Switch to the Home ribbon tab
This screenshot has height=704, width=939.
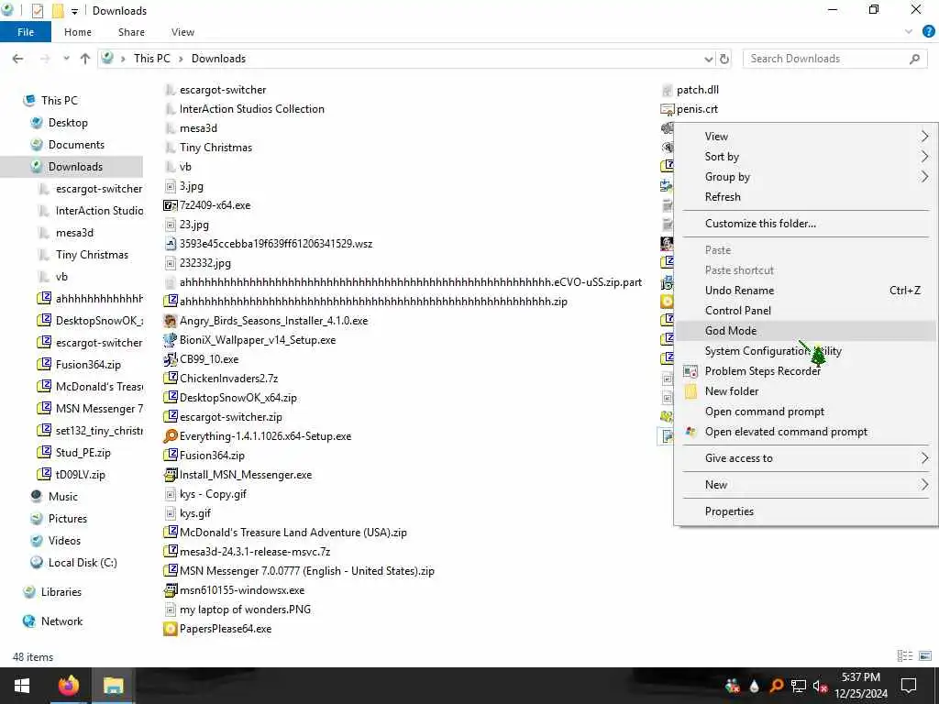(x=78, y=32)
